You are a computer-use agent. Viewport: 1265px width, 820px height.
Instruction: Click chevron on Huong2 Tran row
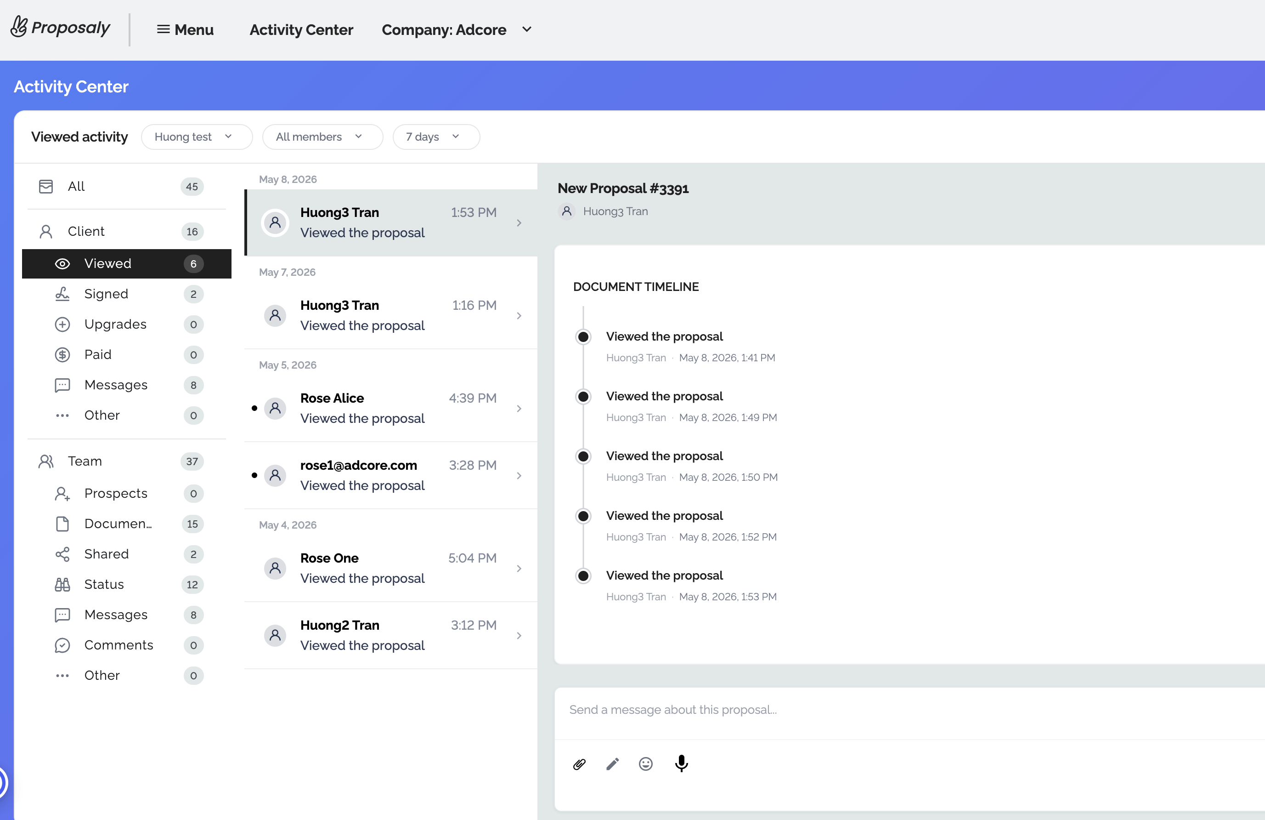[520, 636]
